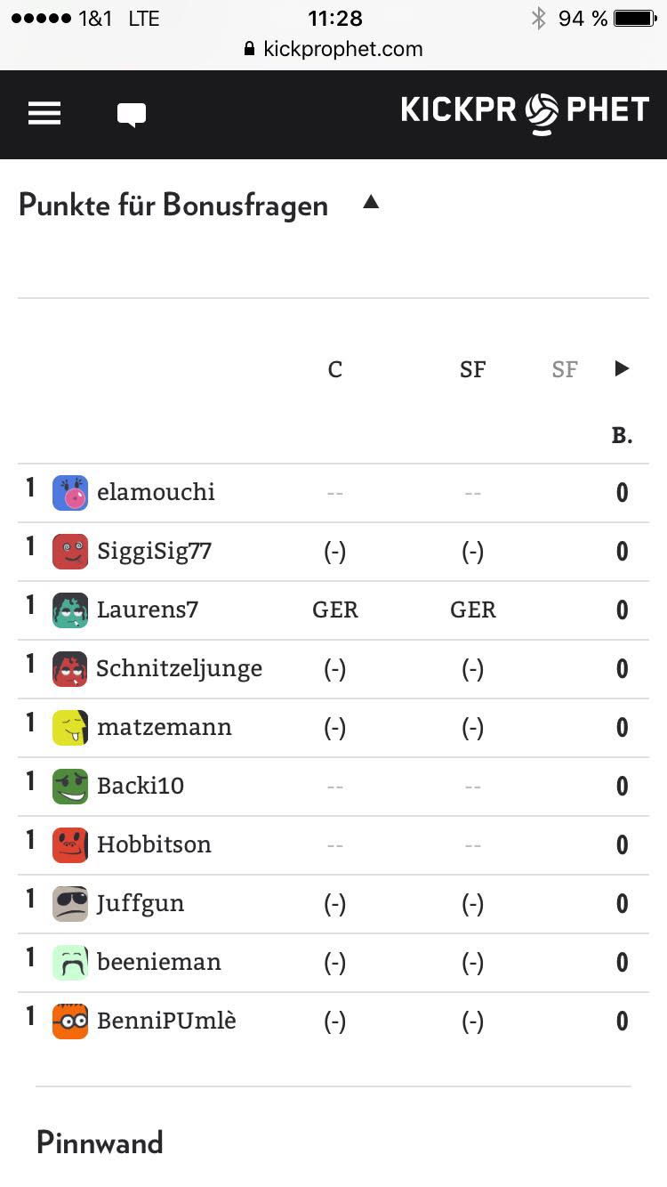Select the C column header
Screen dimensions: 667x1187
click(x=334, y=370)
